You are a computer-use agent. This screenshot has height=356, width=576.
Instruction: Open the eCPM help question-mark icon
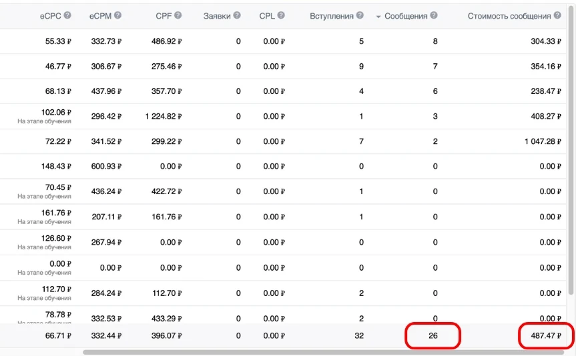coord(117,15)
